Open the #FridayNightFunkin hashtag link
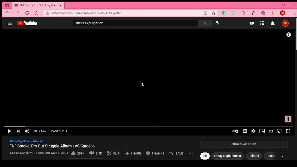 (21, 141)
